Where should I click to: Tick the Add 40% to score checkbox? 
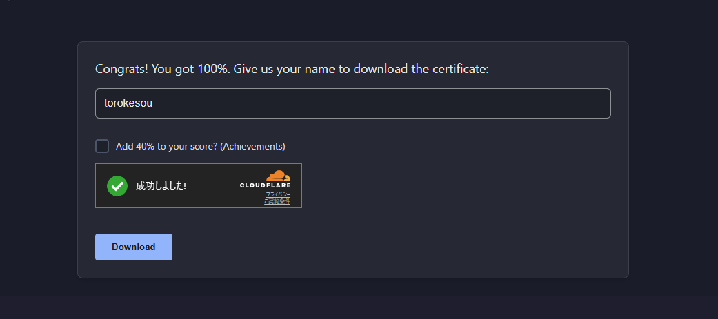click(102, 147)
